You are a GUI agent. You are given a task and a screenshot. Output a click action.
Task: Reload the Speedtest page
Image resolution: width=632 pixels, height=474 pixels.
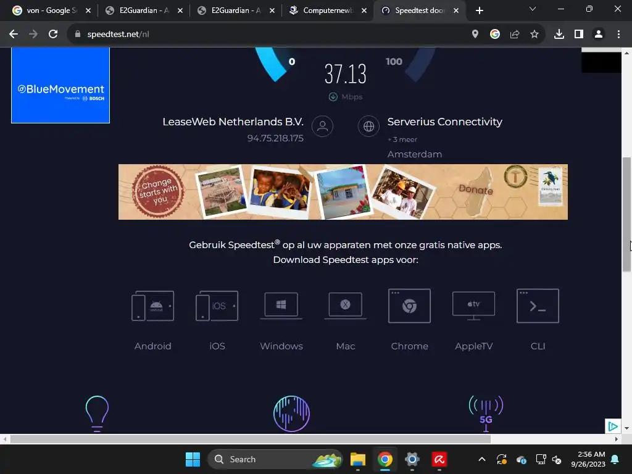coord(53,35)
